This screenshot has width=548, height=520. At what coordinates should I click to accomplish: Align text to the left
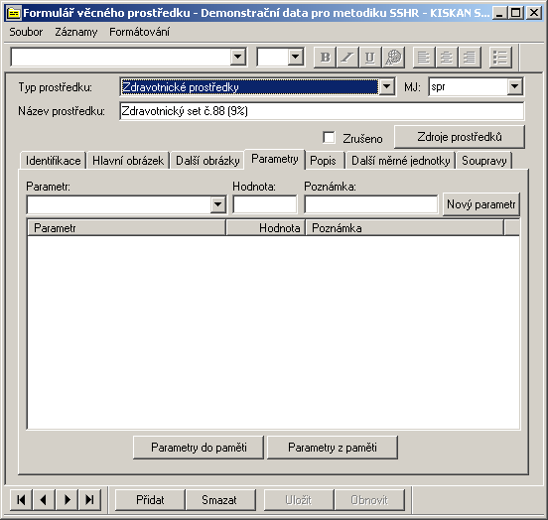pyautogui.click(x=424, y=57)
